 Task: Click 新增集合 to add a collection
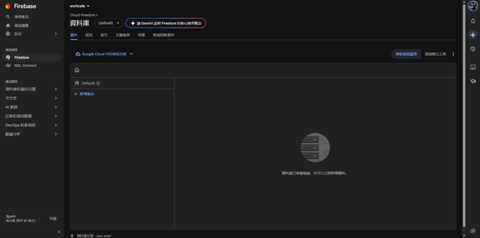click(84, 94)
